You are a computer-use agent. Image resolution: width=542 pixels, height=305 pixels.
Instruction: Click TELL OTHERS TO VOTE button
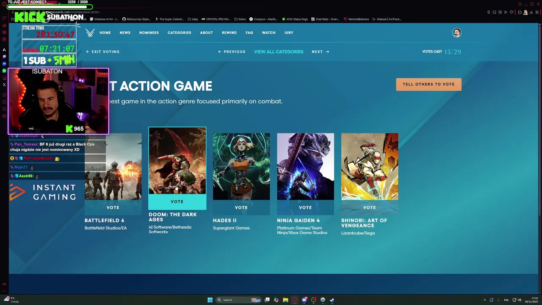tap(429, 84)
